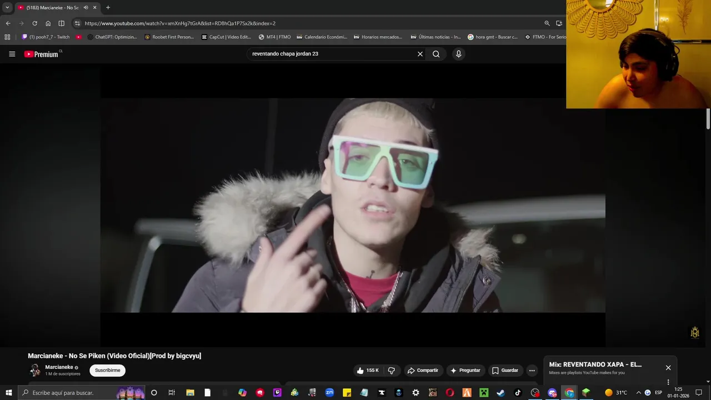Click the video title No Se Piken
This screenshot has width=711, height=400.
(x=114, y=356)
